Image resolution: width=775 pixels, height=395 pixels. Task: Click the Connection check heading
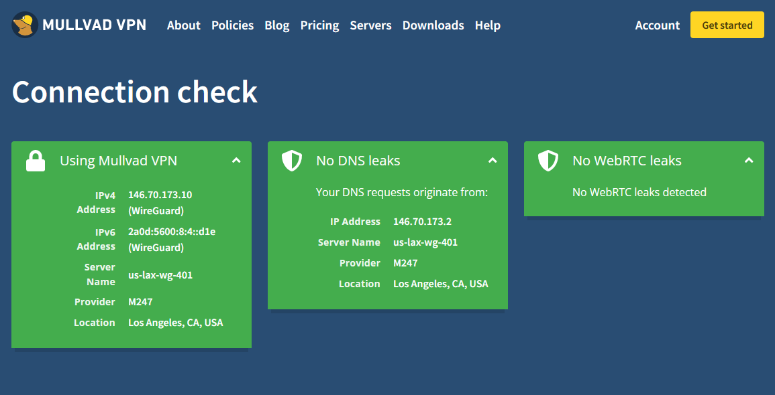click(134, 92)
